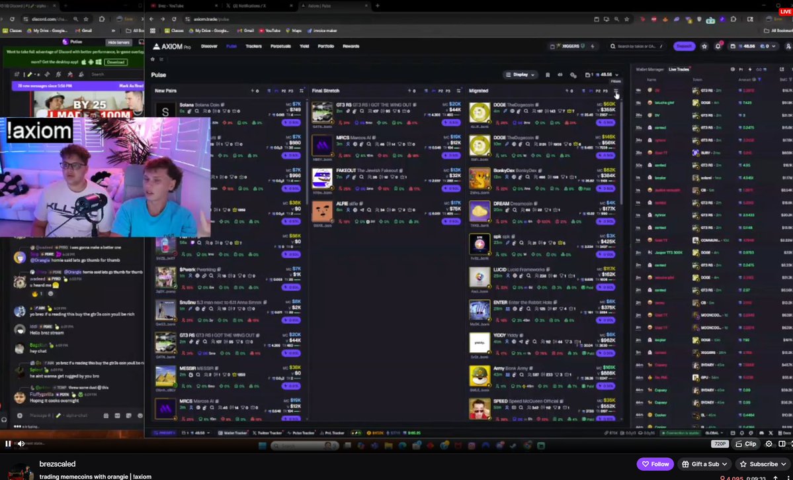Select P1 preset in Live Trades panel
Screen dimensions: 793x480
point(741,70)
